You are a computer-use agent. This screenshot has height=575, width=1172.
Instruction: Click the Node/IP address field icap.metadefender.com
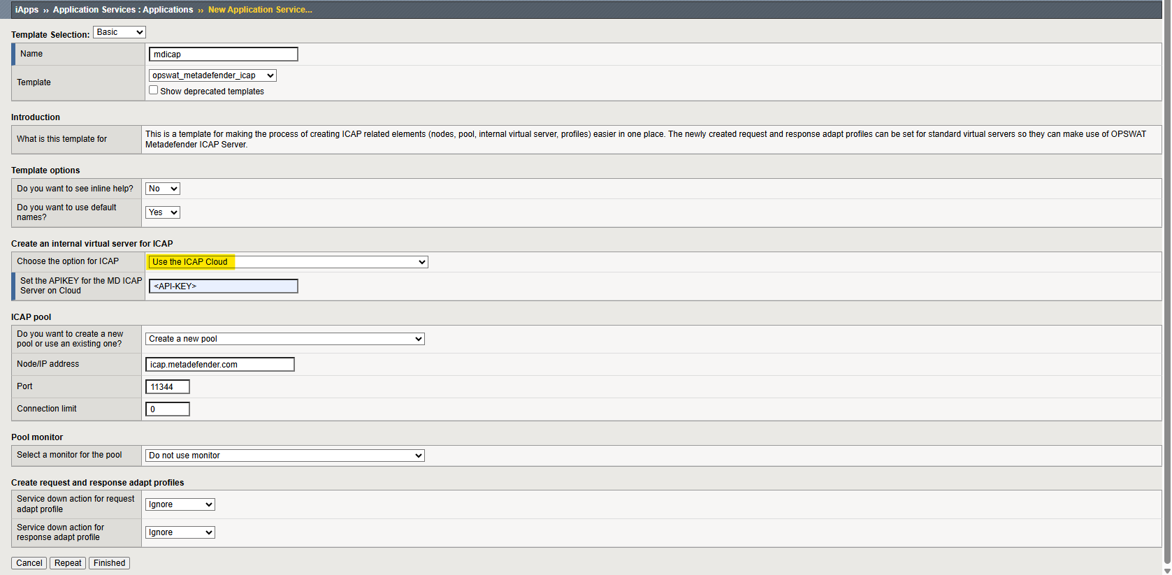pos(219,365)
